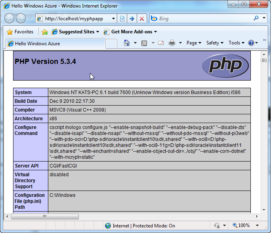Click the security privacy status icon

coord(217,225)
